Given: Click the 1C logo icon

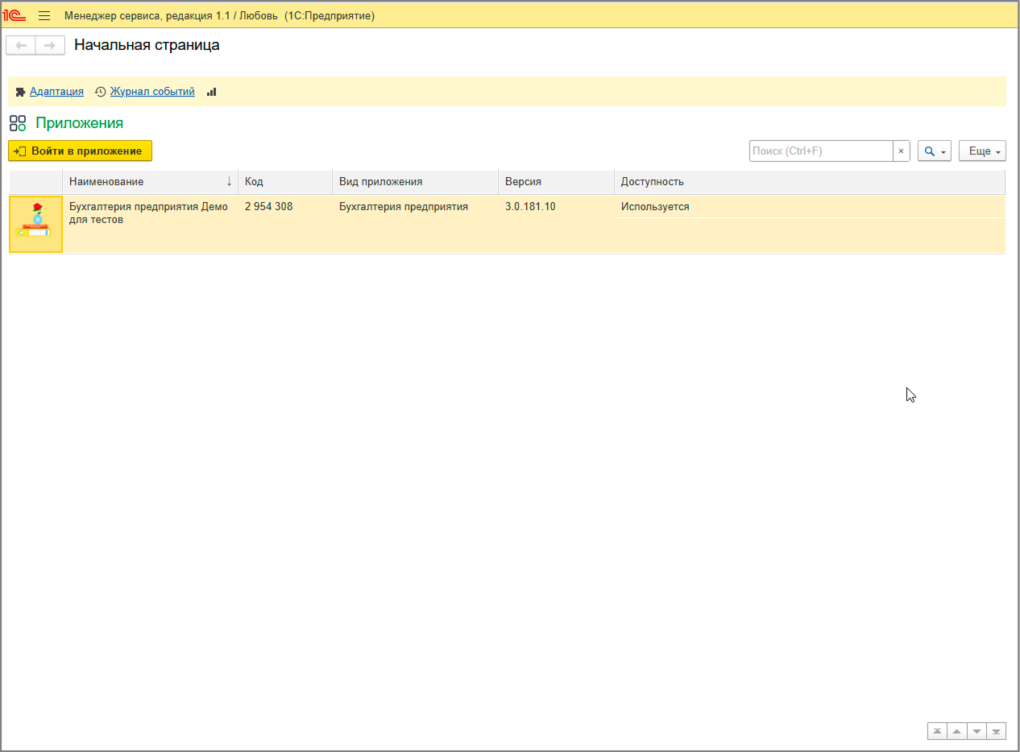Looking at the screenshot, I should [x=15, y=15].
